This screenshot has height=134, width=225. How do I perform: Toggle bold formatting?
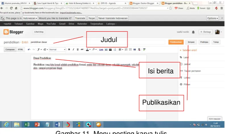(x=69, y=49)
